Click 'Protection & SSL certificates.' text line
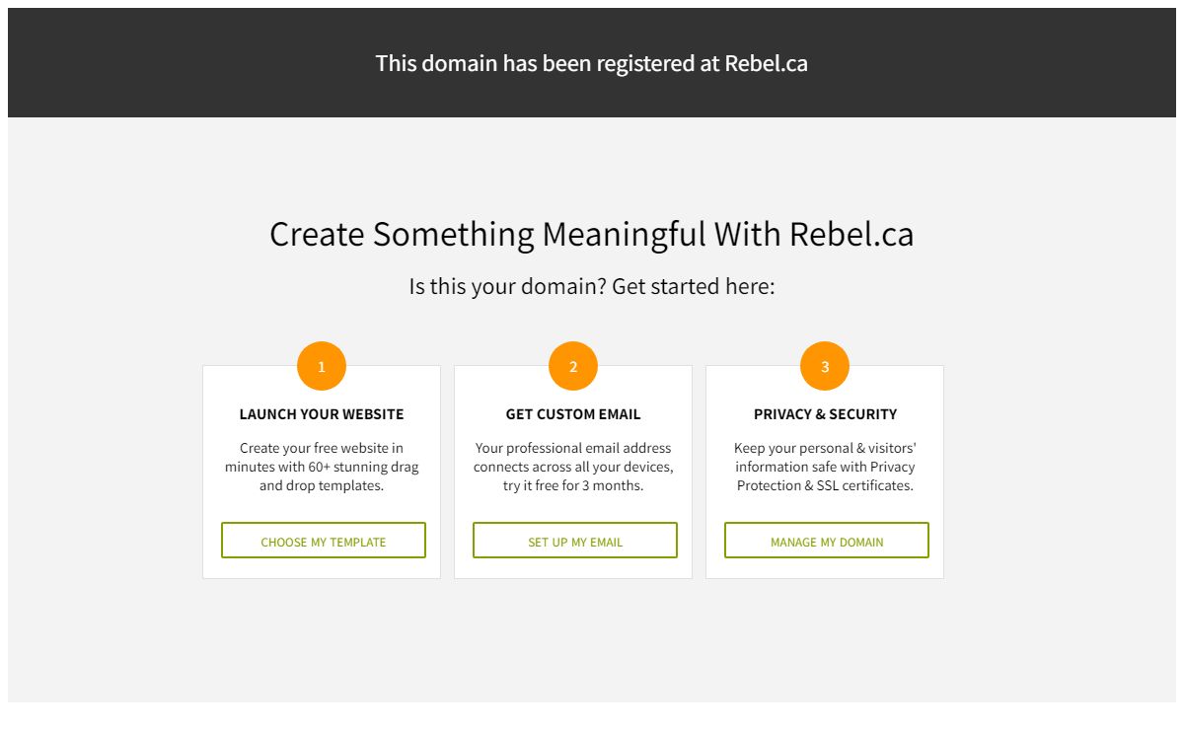 click(825, 485)
